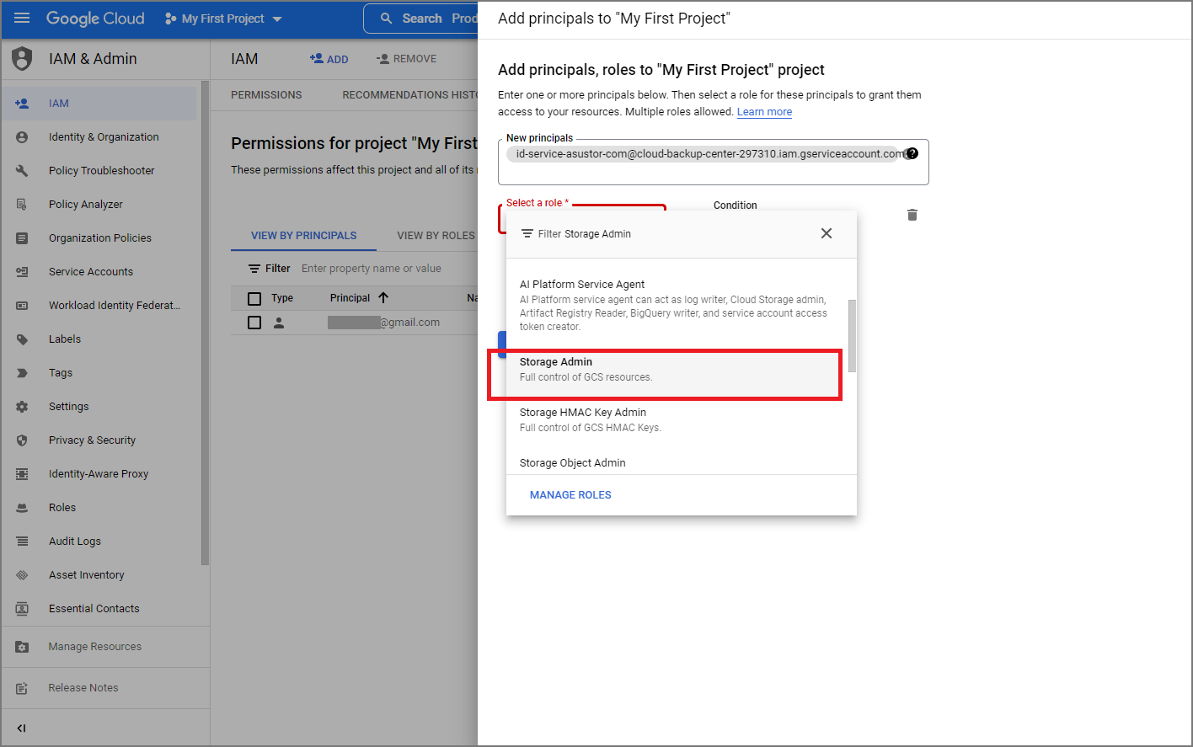
Task: Click the Filter property name input
Action: (372, 269)
